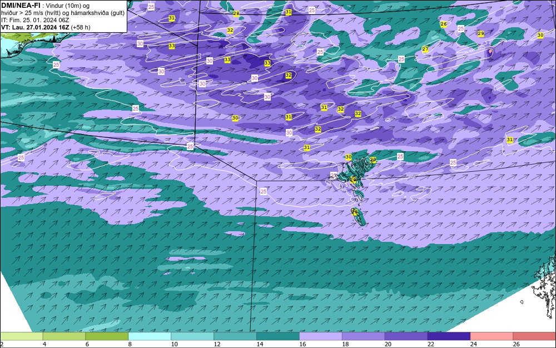This screenshot has width=556, height=348.
Task: Click the legend scale number '18'
Action: (345, 344)
